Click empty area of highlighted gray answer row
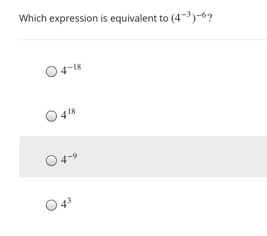 (170, 157)
